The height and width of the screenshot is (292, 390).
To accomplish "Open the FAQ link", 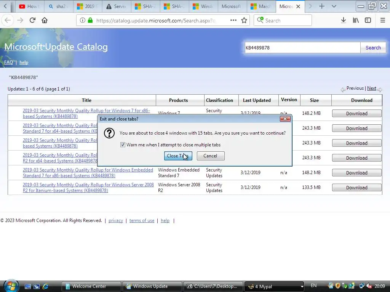I will [8, 62].
